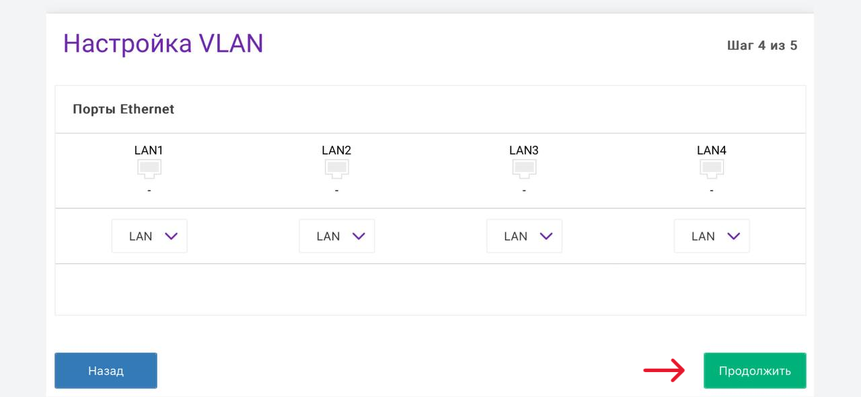The image size is (861, 397).
Task: Open the LAN3 port mode dropdown
Action: tap(524, 236)
